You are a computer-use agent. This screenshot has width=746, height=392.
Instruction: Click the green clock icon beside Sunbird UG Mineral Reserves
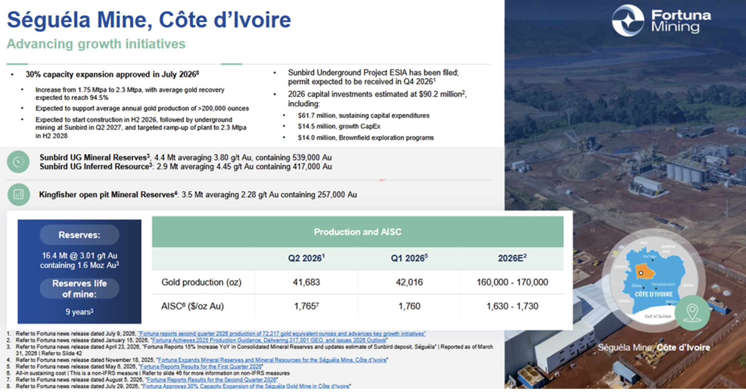(18, 162)
